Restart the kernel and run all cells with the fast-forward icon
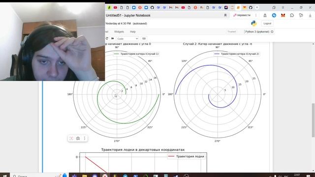The height and width of the screenshot is (177, 315). pos(113,38)
